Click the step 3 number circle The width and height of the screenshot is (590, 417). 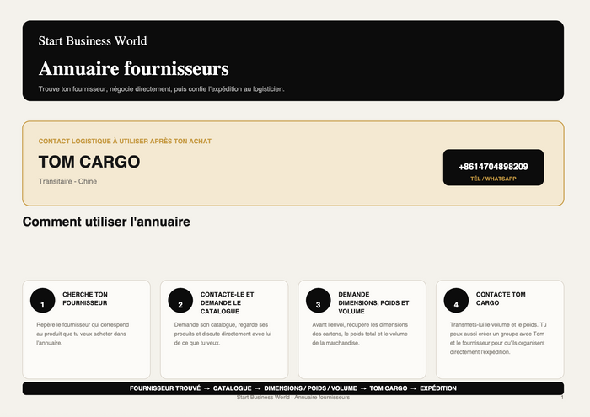[x=319, y=301]
